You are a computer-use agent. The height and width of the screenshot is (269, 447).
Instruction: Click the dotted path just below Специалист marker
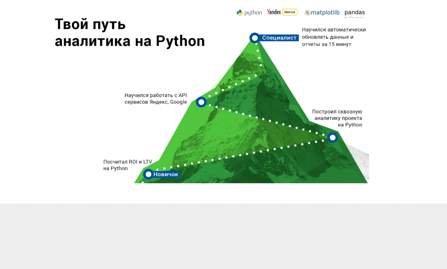pyautogui.click(x=258, y=57)
